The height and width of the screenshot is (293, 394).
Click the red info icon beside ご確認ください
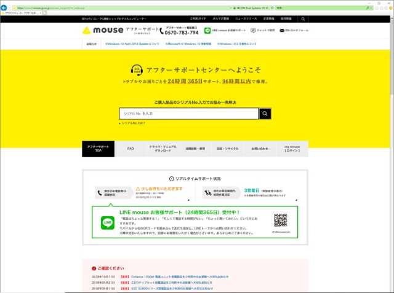tap(94, 268)
